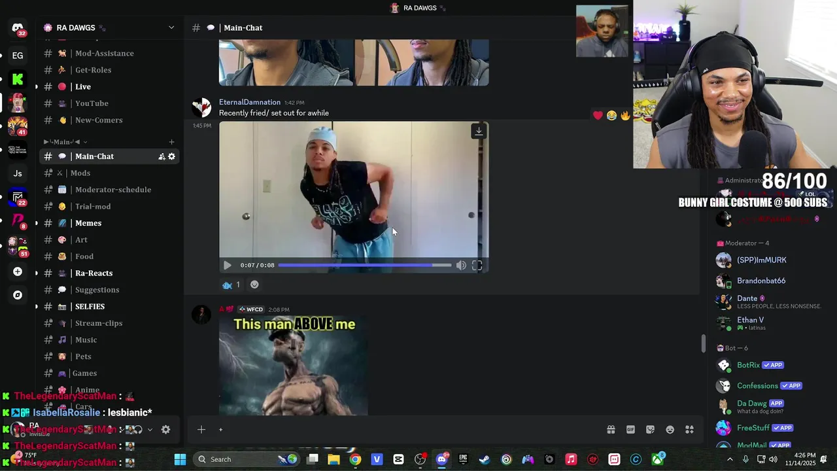Image resolution: width=837 pixels, height=471 pixels.
Task: Open user settings gear
Action: click(165, 430)
